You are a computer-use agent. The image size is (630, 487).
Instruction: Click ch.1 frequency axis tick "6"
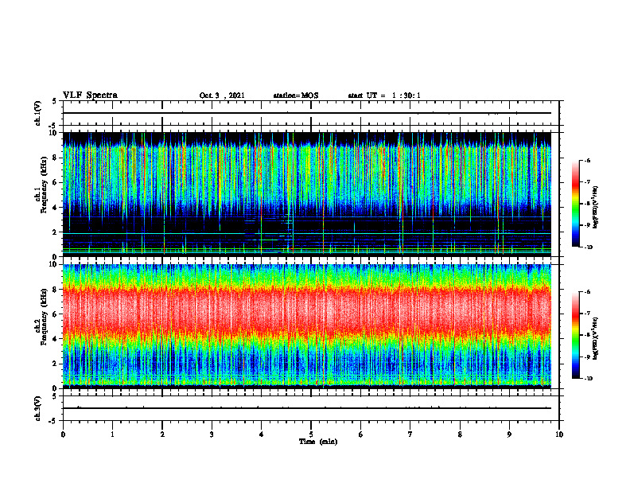56,182
